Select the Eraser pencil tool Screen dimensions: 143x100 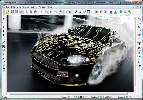[80, 12]
